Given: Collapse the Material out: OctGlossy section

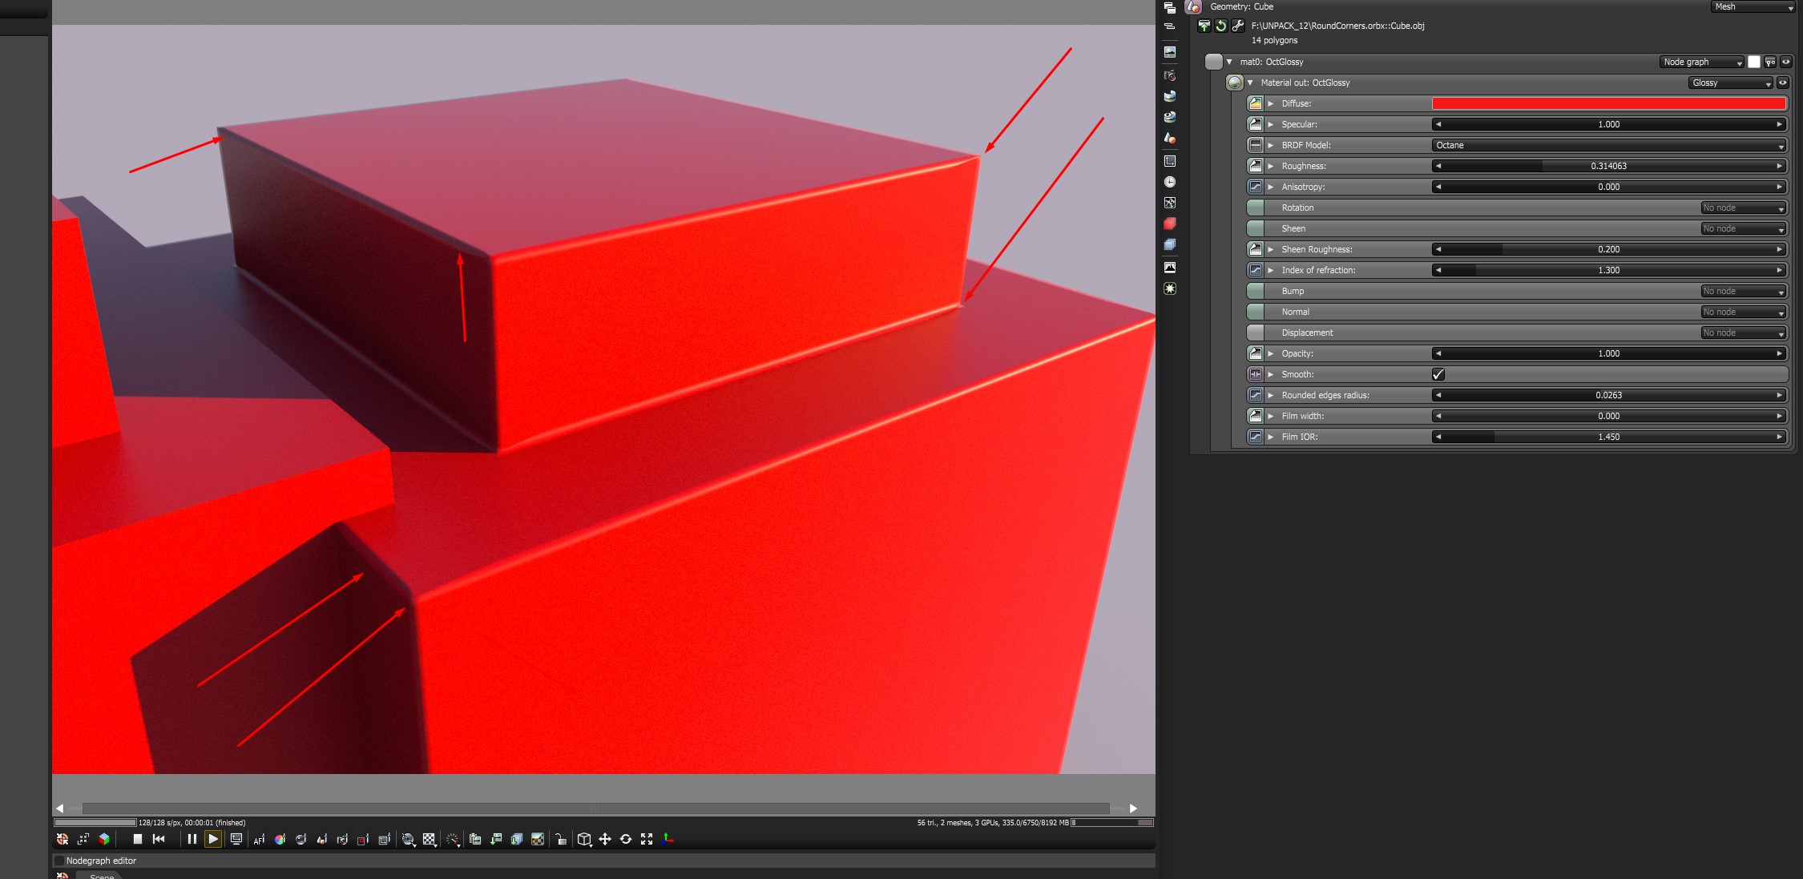Looking at the screenshot, I should (x=1250, y=83).
